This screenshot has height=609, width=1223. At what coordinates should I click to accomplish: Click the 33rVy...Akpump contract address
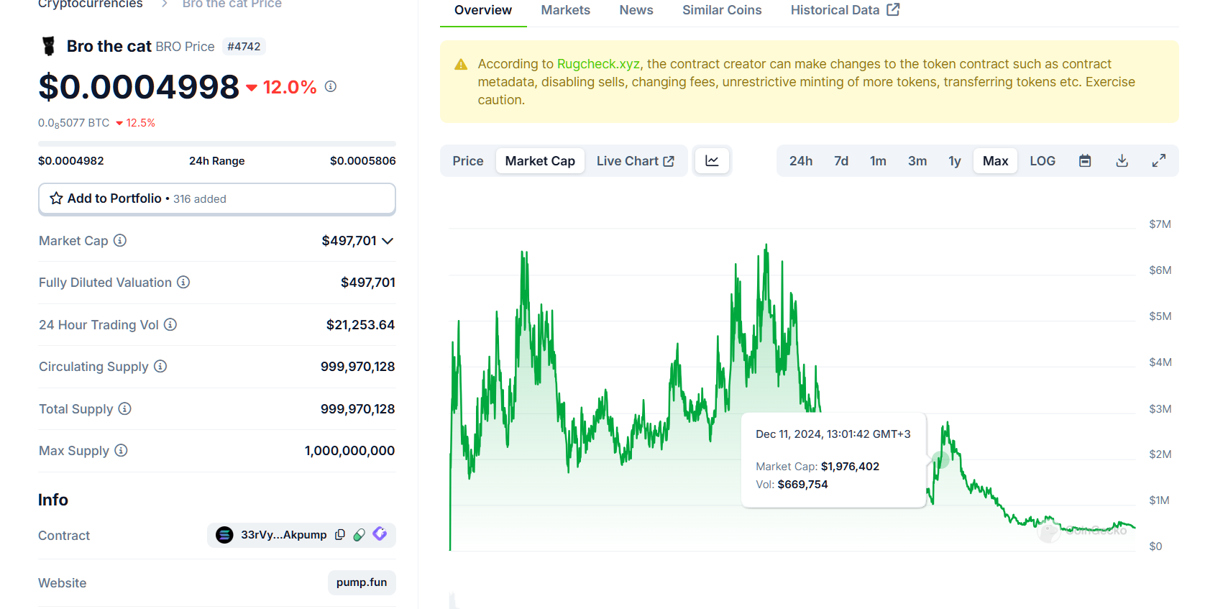(x=283, y=535)
